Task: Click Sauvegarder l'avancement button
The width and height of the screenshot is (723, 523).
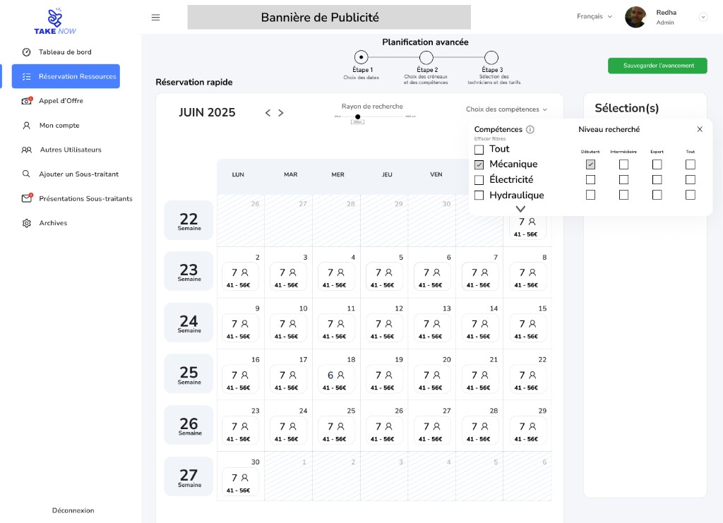Action: click(x=657, y=66)
